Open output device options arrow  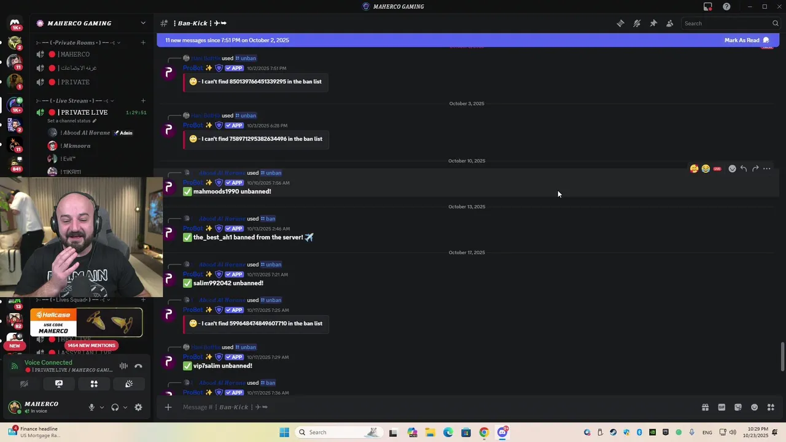pos(125,407)
